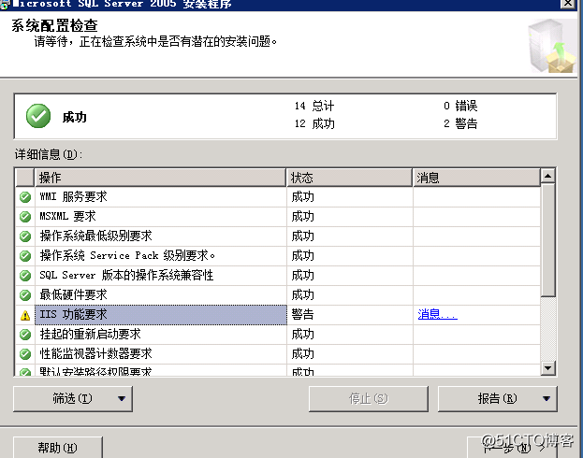Sort by the 消息 column header

(476, 178)
